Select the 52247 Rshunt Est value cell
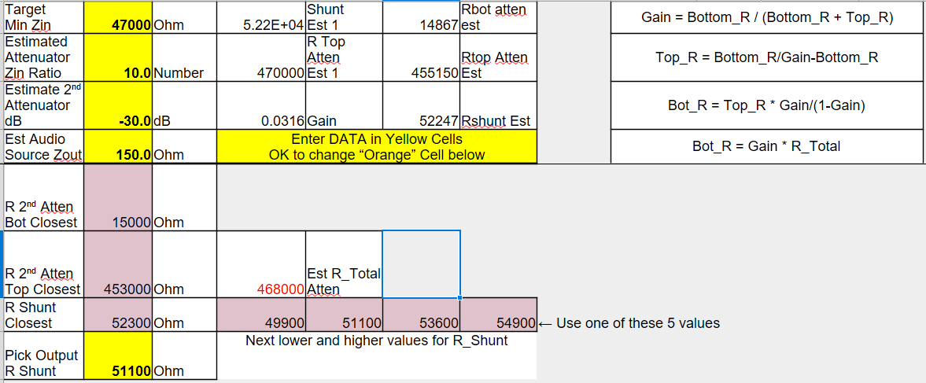 [421, 105]
